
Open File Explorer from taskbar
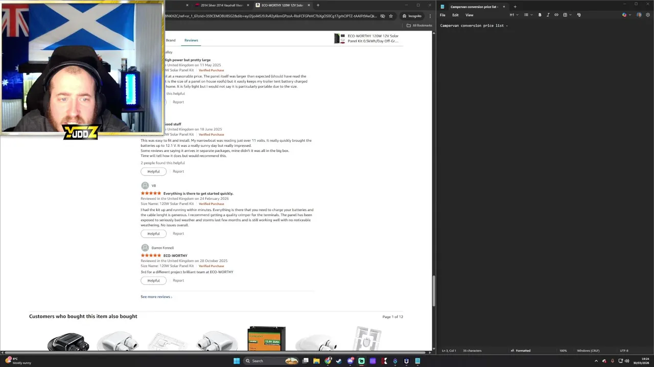316,361
